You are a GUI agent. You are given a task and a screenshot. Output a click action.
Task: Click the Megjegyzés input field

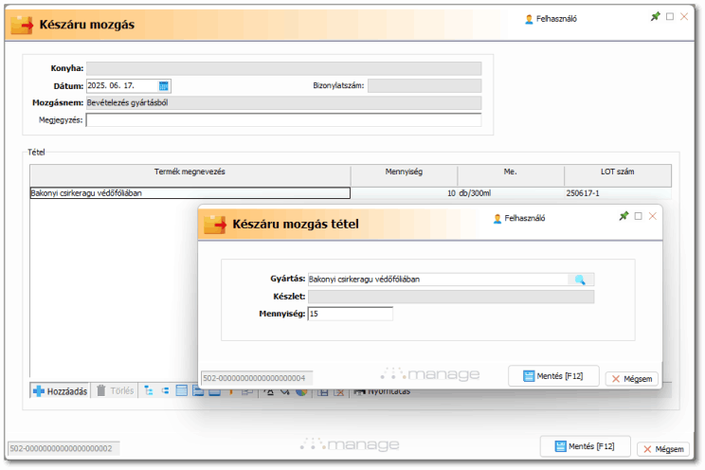coord(283,120)
